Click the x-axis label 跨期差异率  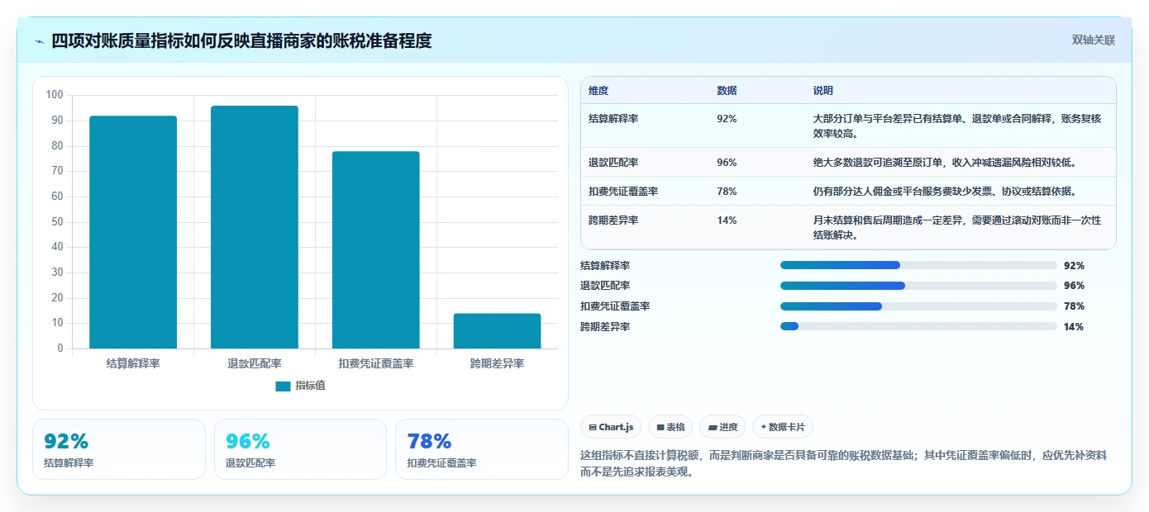497,363
